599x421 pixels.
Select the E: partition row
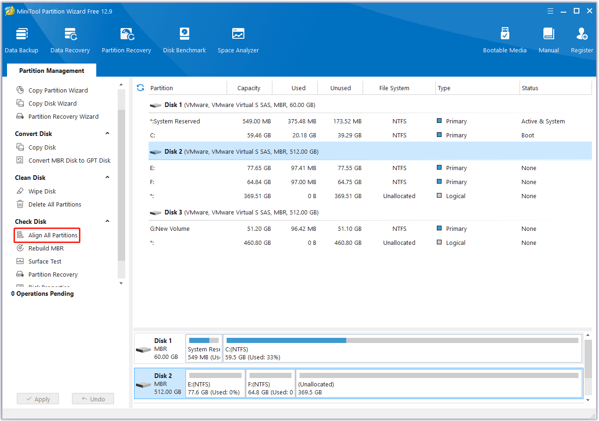(x=370, y=168)
